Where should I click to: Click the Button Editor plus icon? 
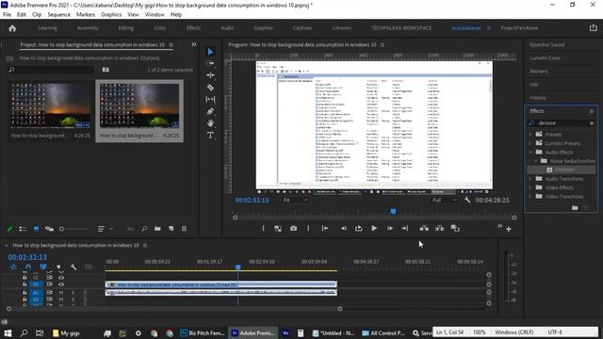(x=509, y=229)
